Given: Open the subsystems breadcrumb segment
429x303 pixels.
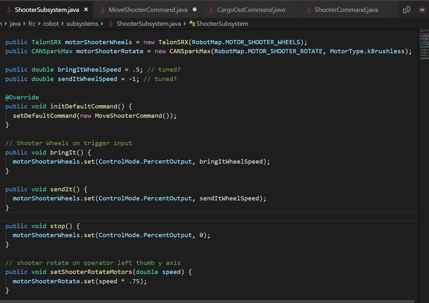Looking at the screenshot, I should click(x=82, y=24).
